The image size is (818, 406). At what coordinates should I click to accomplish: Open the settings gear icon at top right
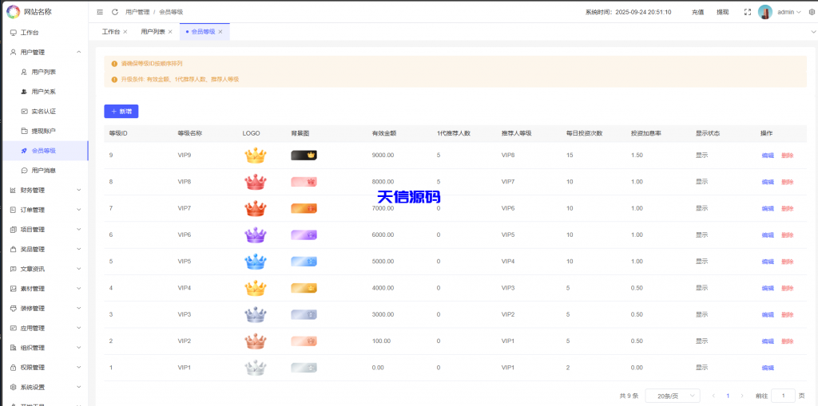click(812, 12)
